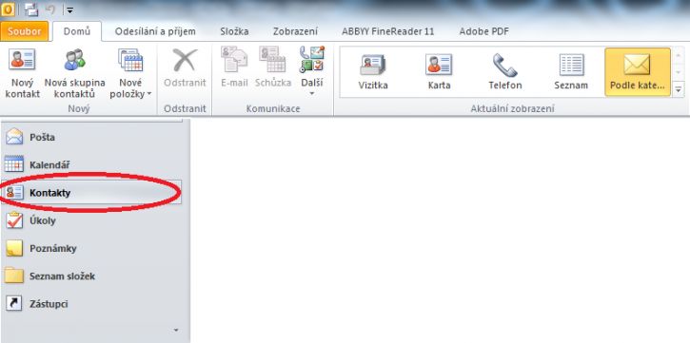Open the Zobrazení ribbon tab
The image size is (690, 343).
pyautogui.click(x=295, y=31)
